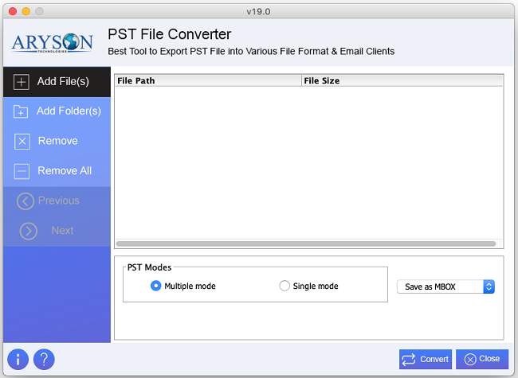Choose the Add Folder(s) text label

[69, 111]
